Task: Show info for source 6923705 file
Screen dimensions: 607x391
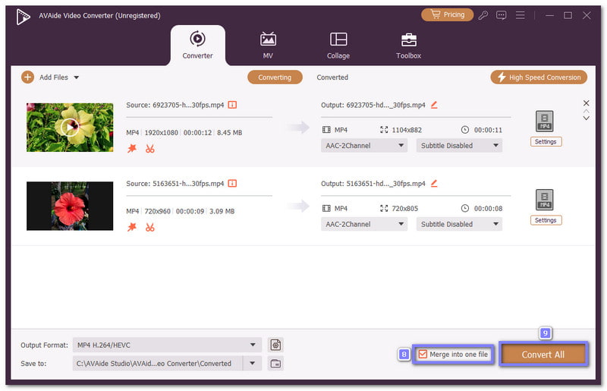Action: tap(232, 105)
